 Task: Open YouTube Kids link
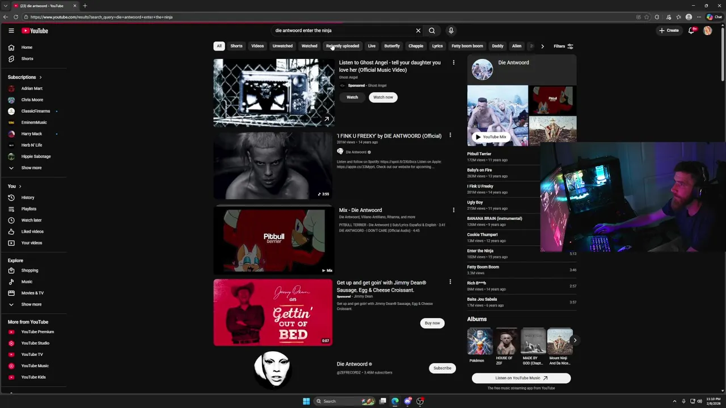tap(34, 377)
